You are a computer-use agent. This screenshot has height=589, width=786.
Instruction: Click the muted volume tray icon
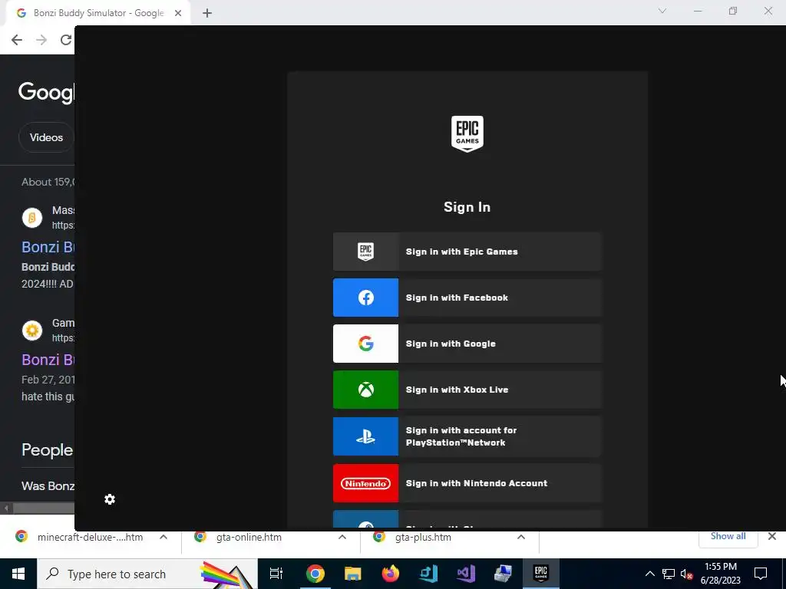pyautogui.click(x=686, y=574)
